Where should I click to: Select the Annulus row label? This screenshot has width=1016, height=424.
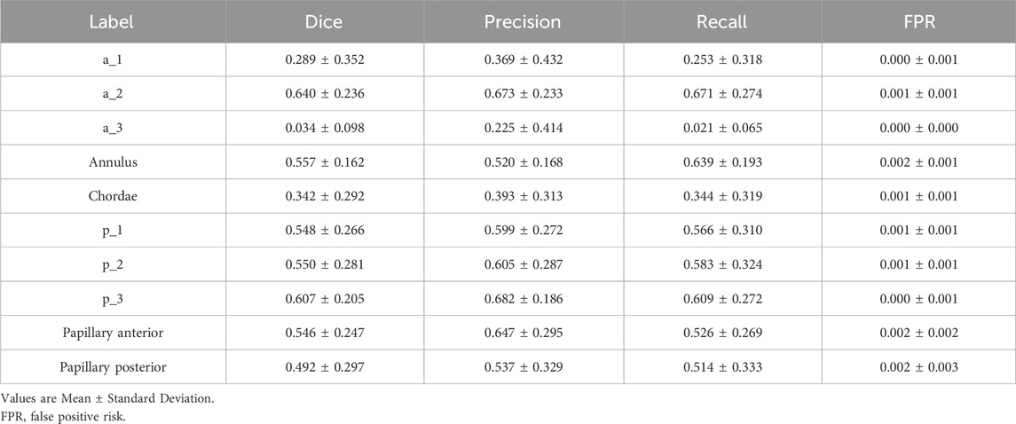113,162
